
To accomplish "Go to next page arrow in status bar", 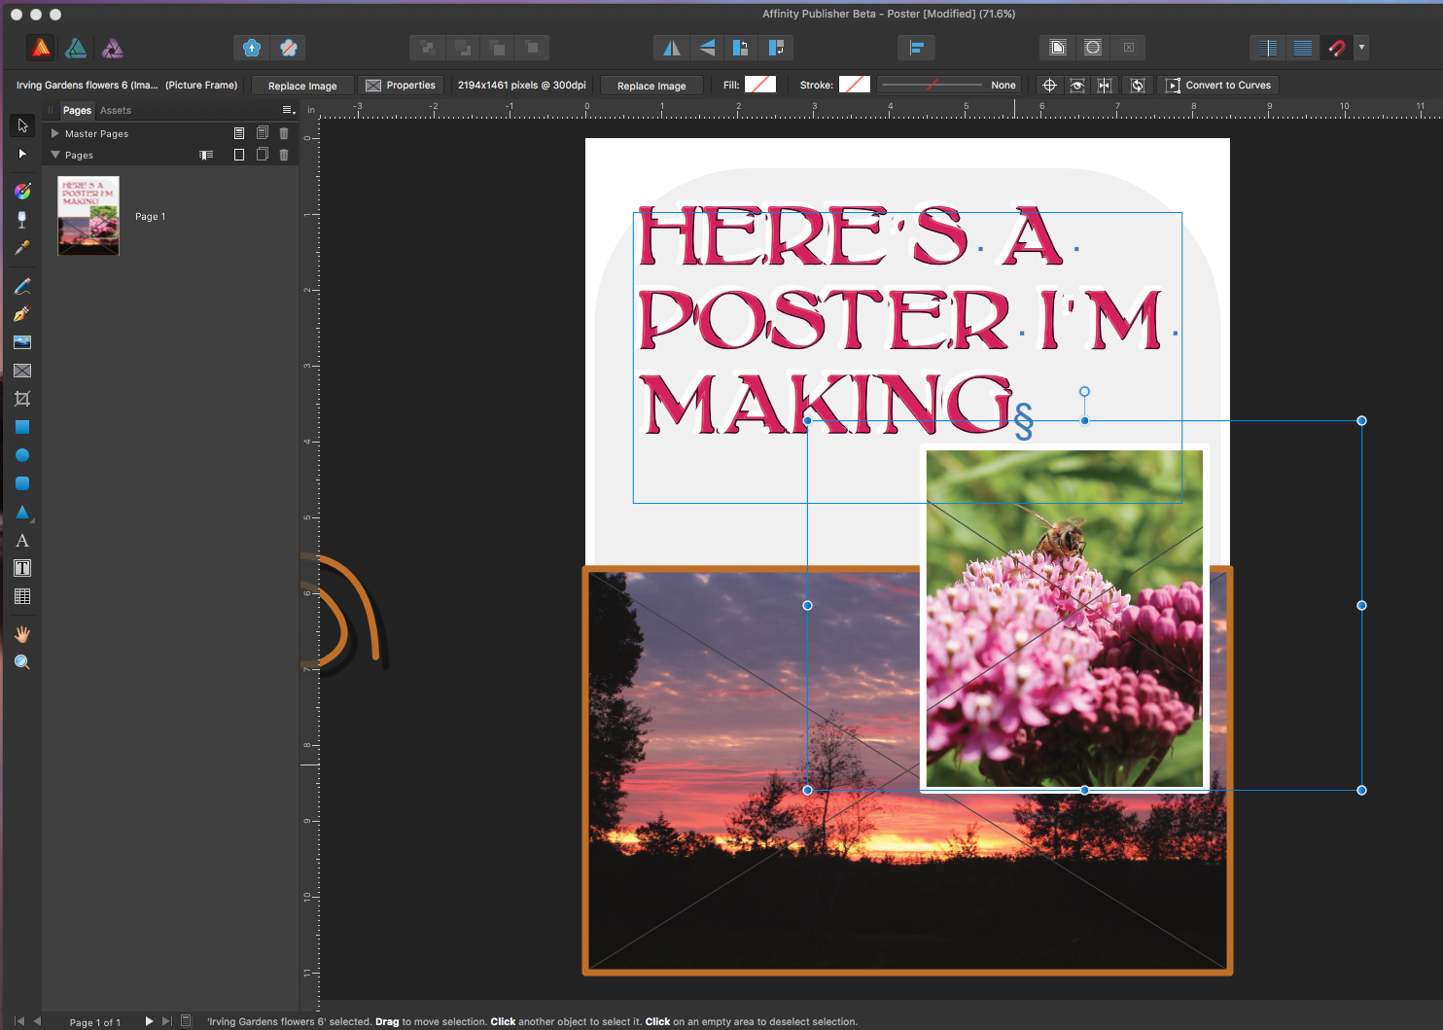I will pyautogui.click(x=149, y=1021).
